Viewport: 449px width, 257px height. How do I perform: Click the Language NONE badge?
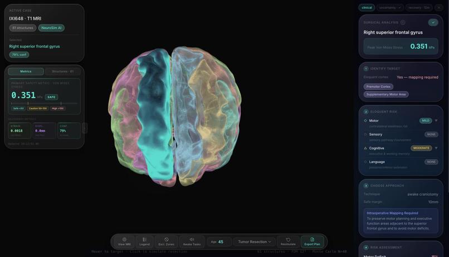click(x=431, y=162)
